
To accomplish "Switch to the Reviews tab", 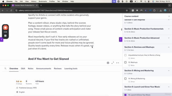I will pos(58,69).
